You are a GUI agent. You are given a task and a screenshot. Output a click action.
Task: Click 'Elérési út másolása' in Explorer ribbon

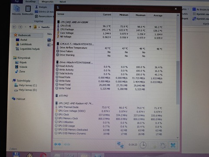pos(44,12)
